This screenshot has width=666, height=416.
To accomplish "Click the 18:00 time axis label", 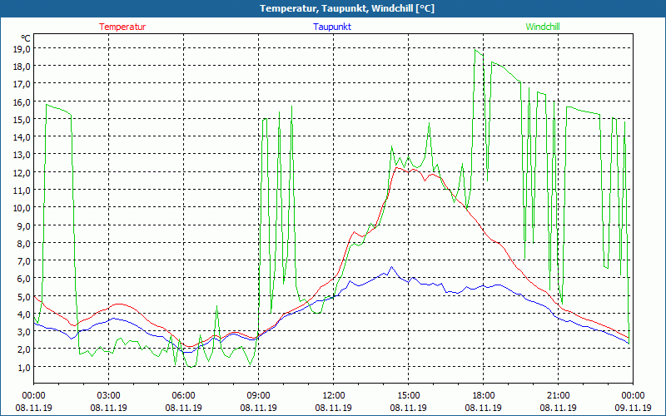I will click(x=484, y=396).
